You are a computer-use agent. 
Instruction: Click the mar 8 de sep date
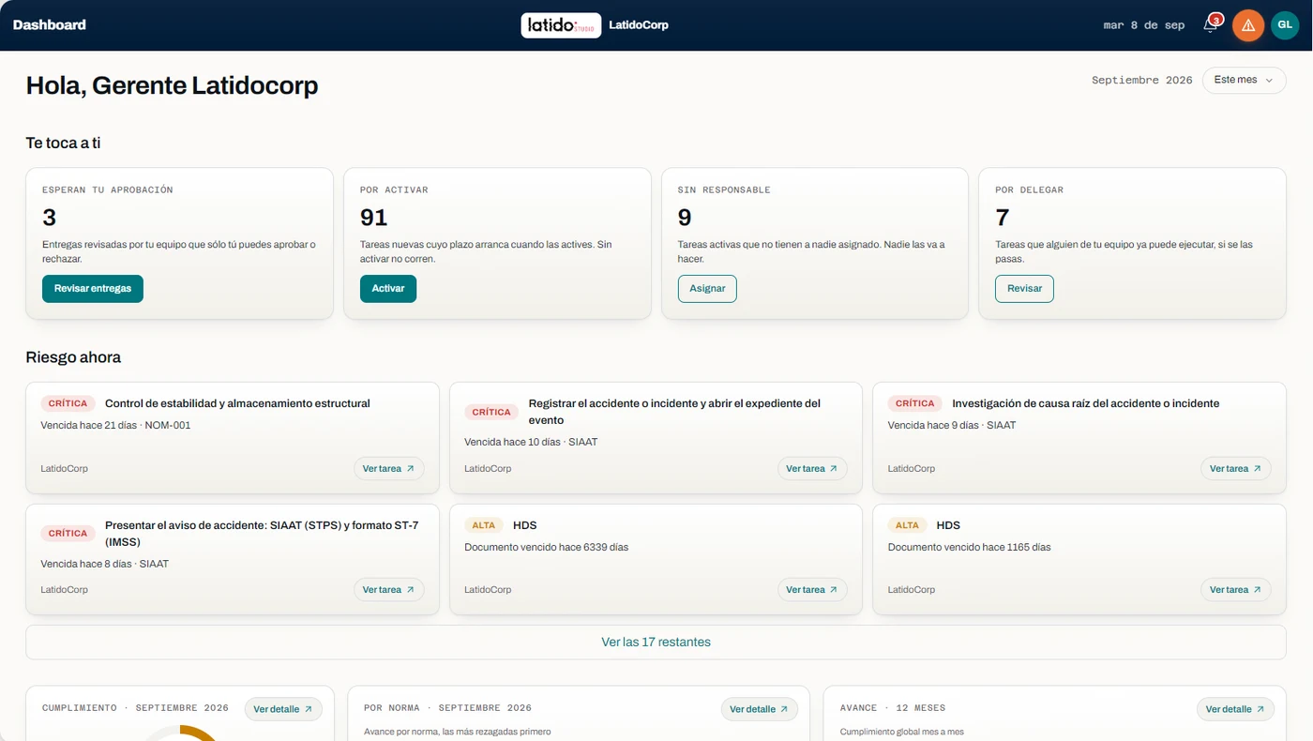coord(1144,25)
